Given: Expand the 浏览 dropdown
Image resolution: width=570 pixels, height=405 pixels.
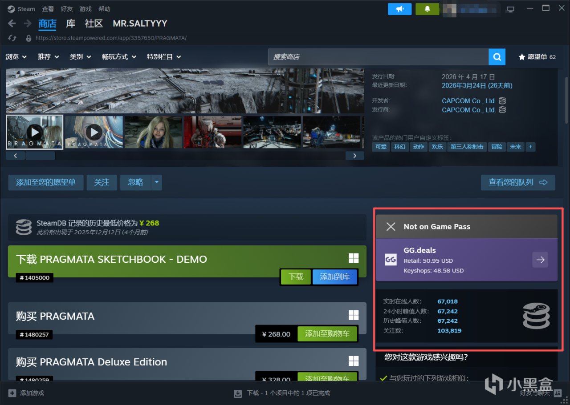Looking at the screenshot, I should coord(16,57).
